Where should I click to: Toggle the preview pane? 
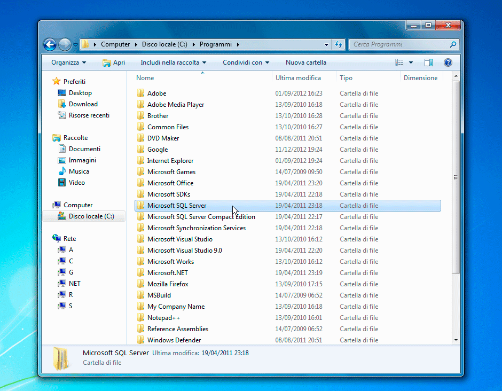pos(429,62)
